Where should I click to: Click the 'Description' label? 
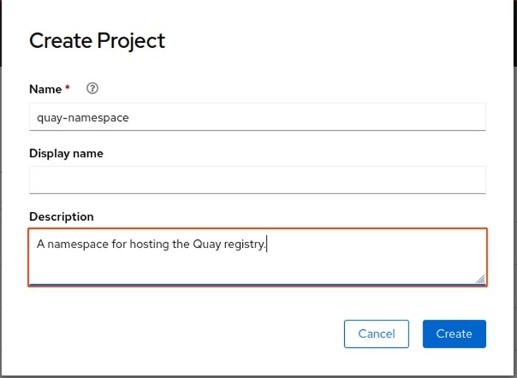click(61, 216)
